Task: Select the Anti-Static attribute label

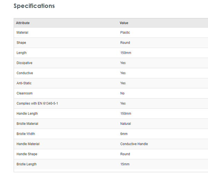Action: click(24, 83)
